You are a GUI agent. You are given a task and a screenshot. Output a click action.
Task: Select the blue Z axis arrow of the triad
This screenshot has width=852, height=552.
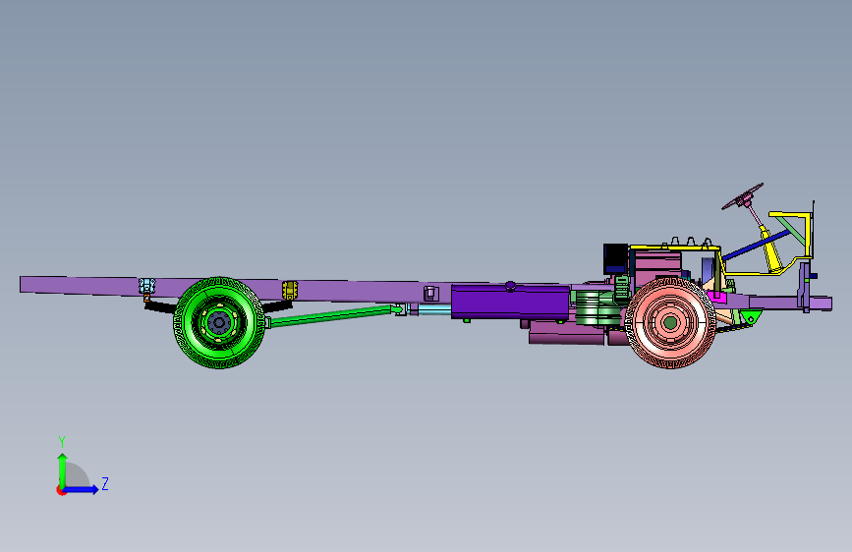tap(81, 489)
